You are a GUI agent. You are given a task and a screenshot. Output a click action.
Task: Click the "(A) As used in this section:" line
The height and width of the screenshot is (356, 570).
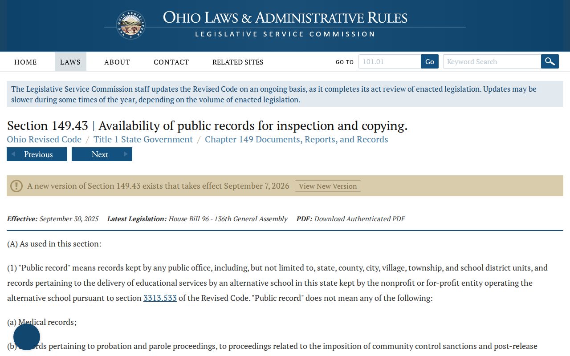(x=54, y=244)
